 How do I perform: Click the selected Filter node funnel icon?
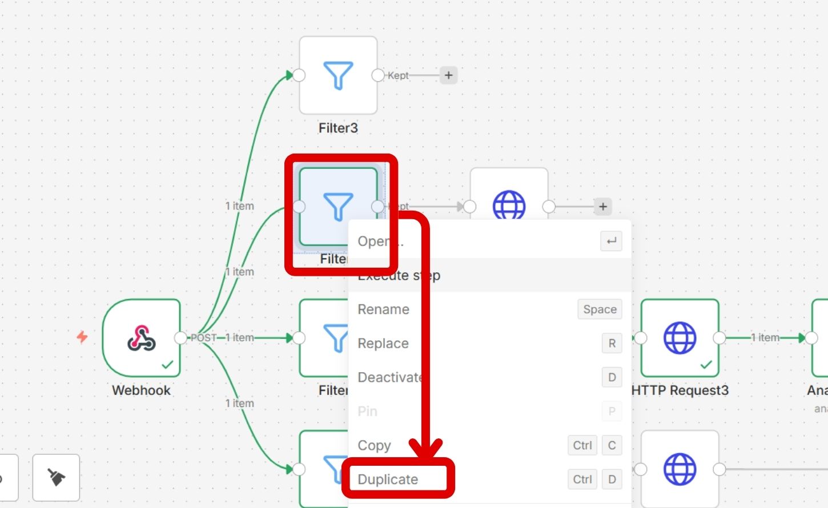click(x=337, y=205)
